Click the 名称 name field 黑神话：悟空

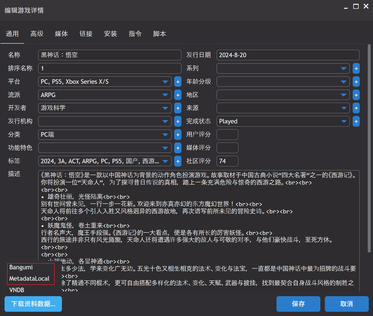coord(110,55)
